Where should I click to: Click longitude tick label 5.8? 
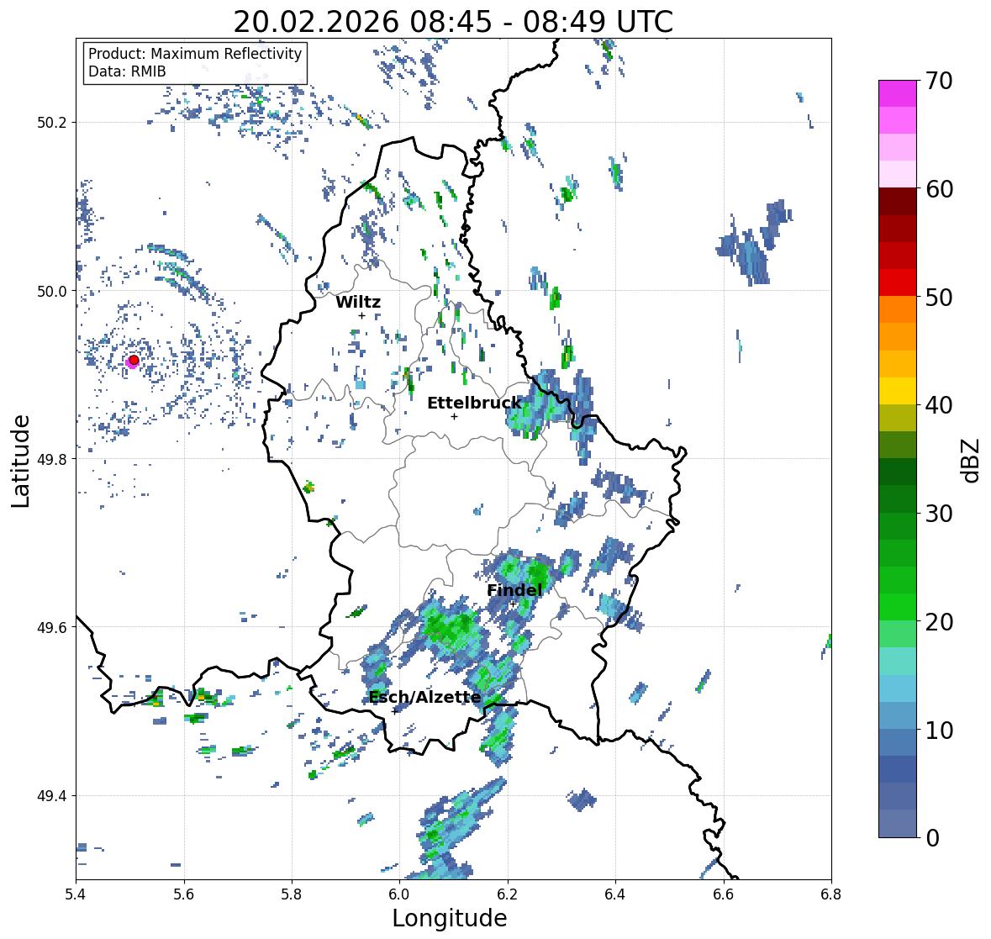pyautogui.click(x=292, y=894)
